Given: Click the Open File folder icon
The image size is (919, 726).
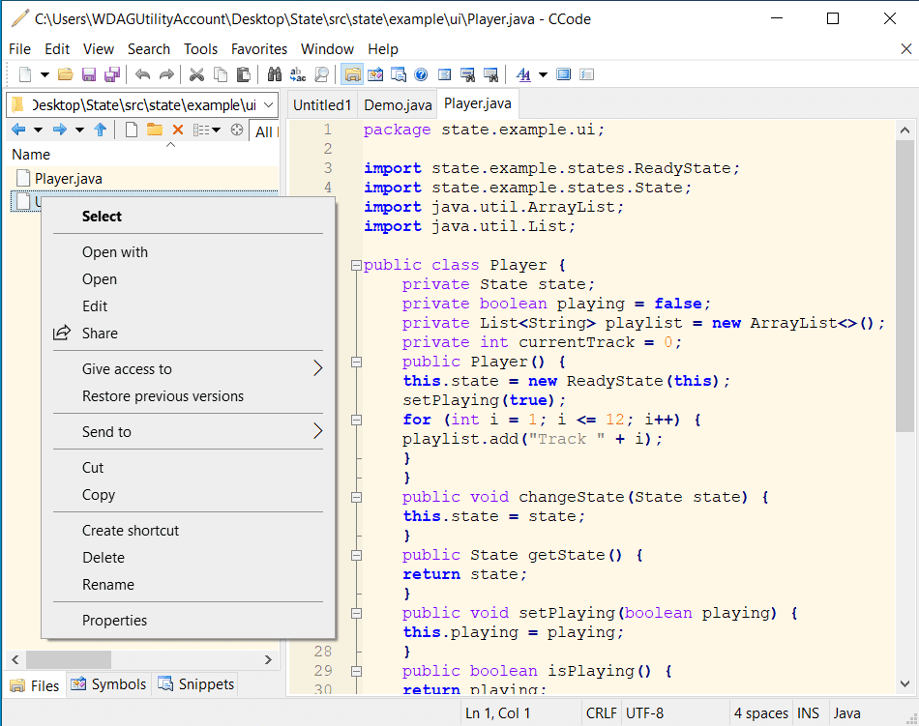Looking at the screenshot, I should (x=66, y=74).
